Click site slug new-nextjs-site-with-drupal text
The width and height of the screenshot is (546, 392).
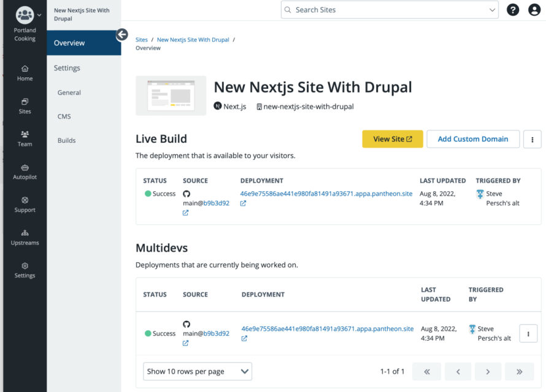pyautogui.click(x=309, y=107)
